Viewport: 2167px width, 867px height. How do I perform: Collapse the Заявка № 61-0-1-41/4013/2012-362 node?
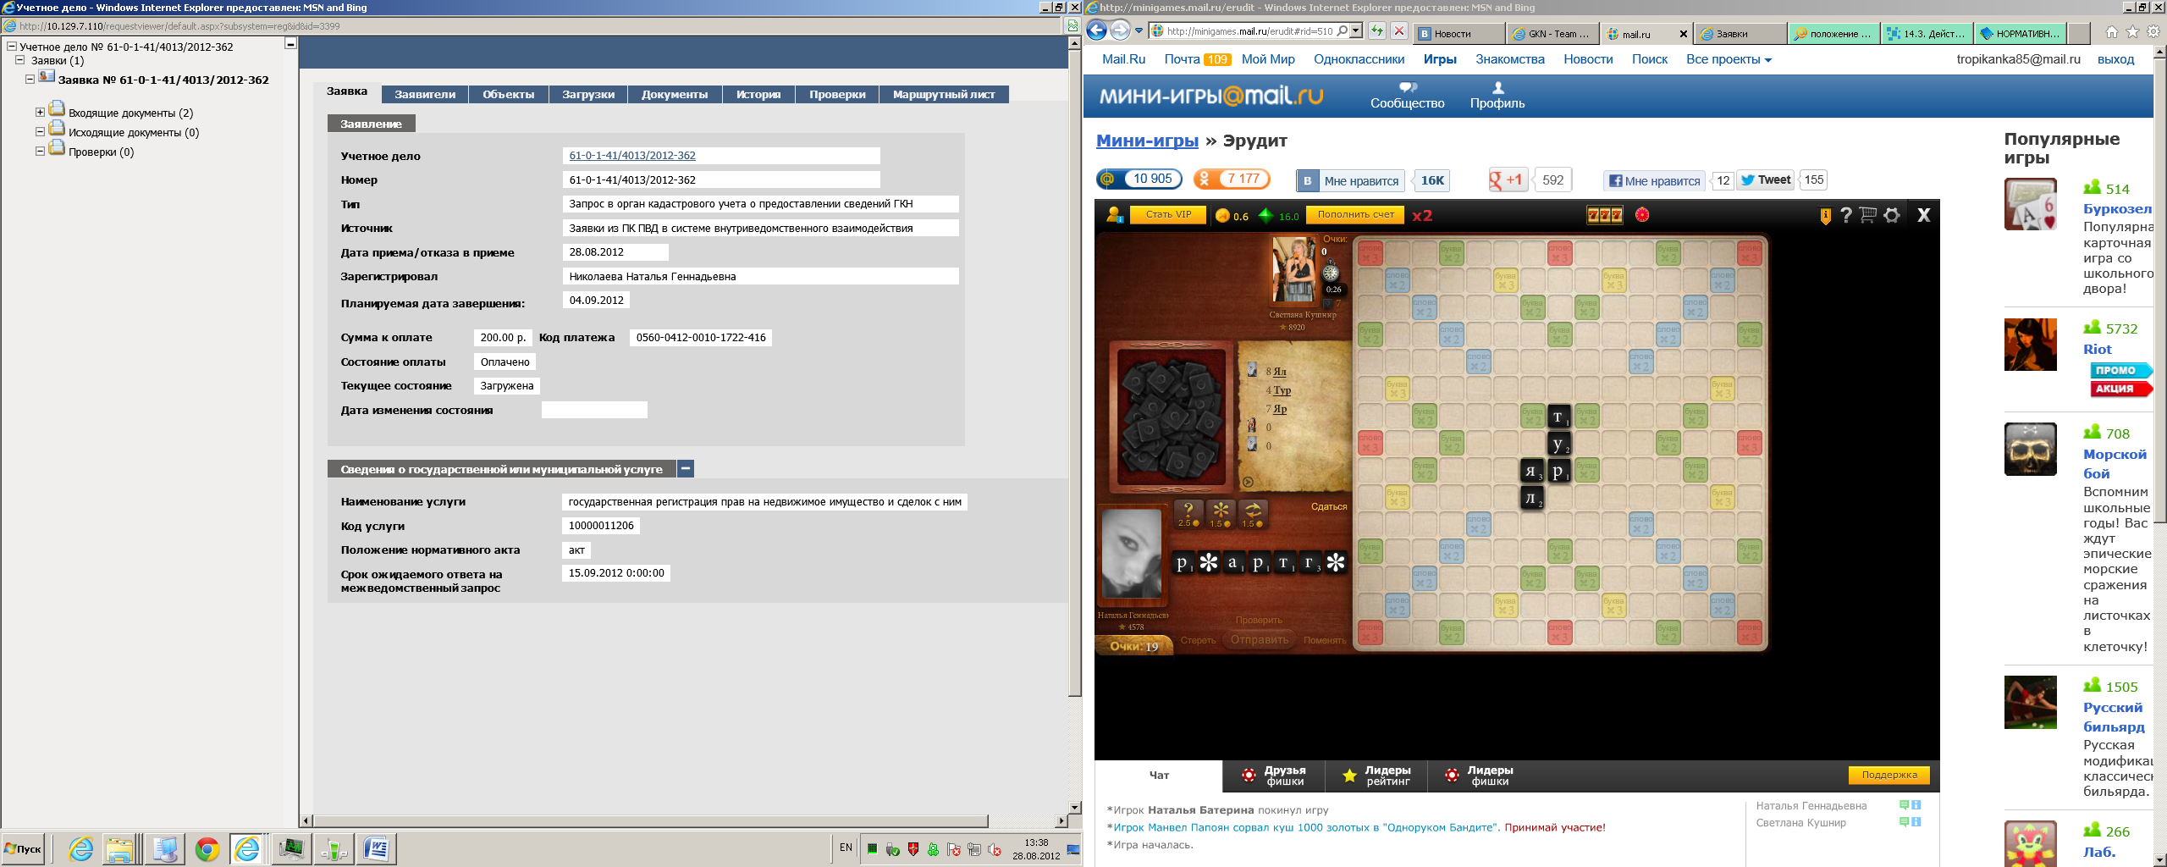pyautogui.click(x=30, y=79)
